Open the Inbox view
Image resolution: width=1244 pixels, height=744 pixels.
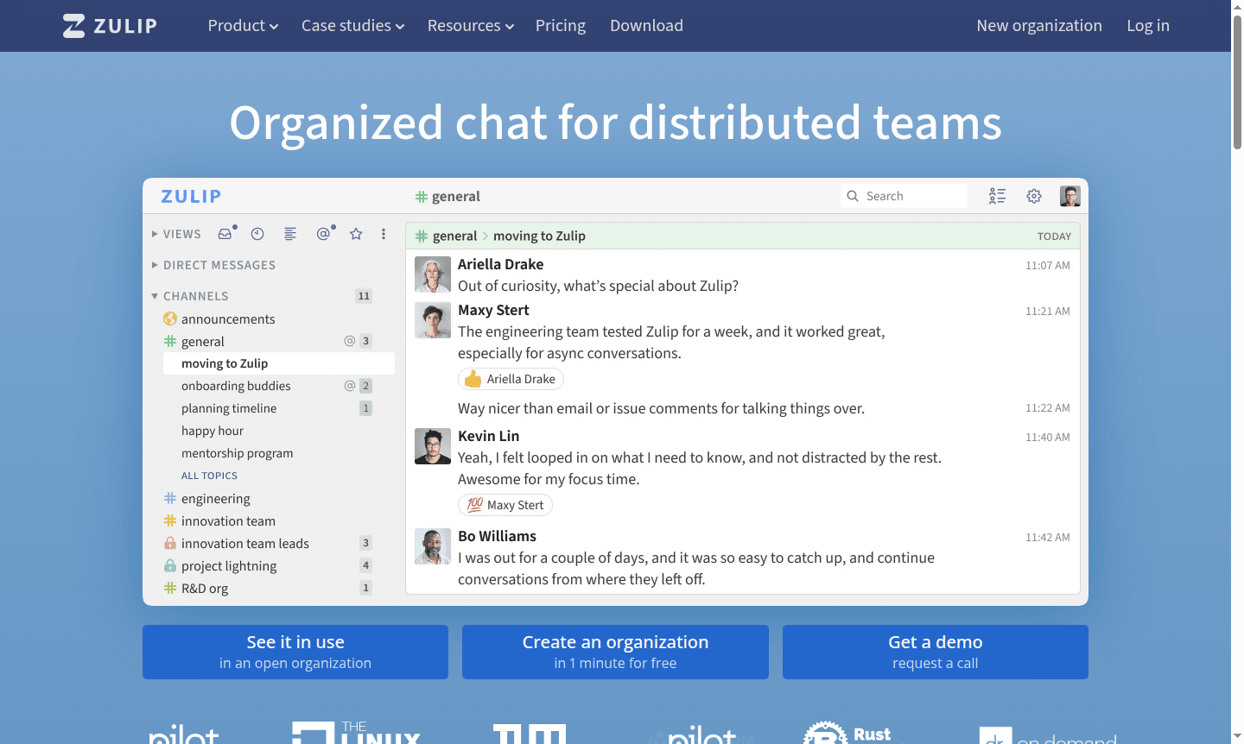225,233
